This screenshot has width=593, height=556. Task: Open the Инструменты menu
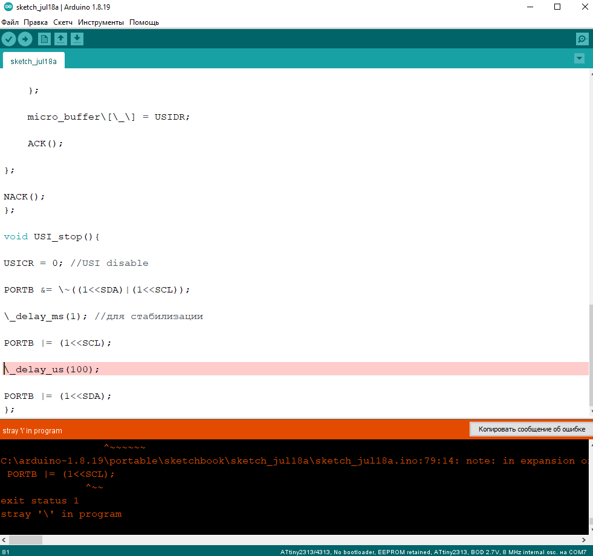coord(100,22)
